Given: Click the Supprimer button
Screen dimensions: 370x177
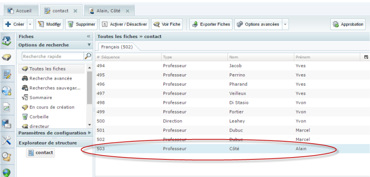Looking at the screenshot, I should (82, 24).
